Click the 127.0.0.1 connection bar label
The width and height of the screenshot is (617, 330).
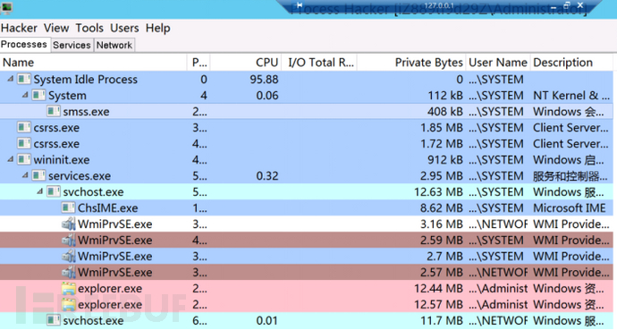439,5
